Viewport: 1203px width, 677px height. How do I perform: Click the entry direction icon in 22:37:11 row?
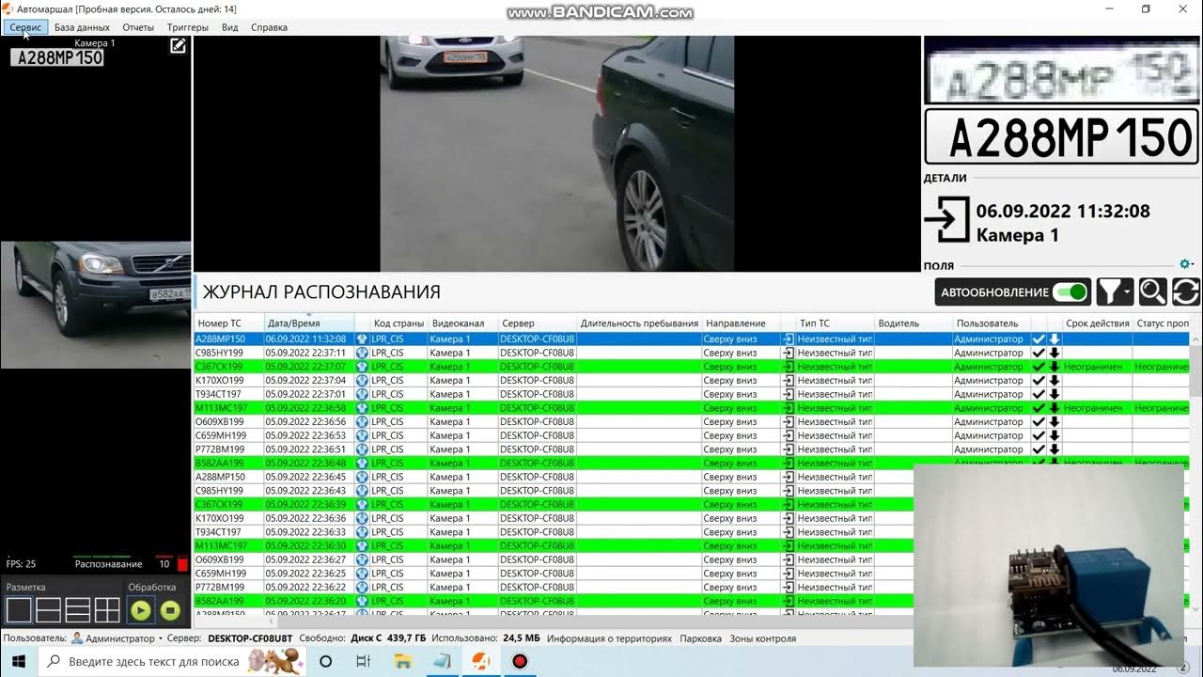789,353
